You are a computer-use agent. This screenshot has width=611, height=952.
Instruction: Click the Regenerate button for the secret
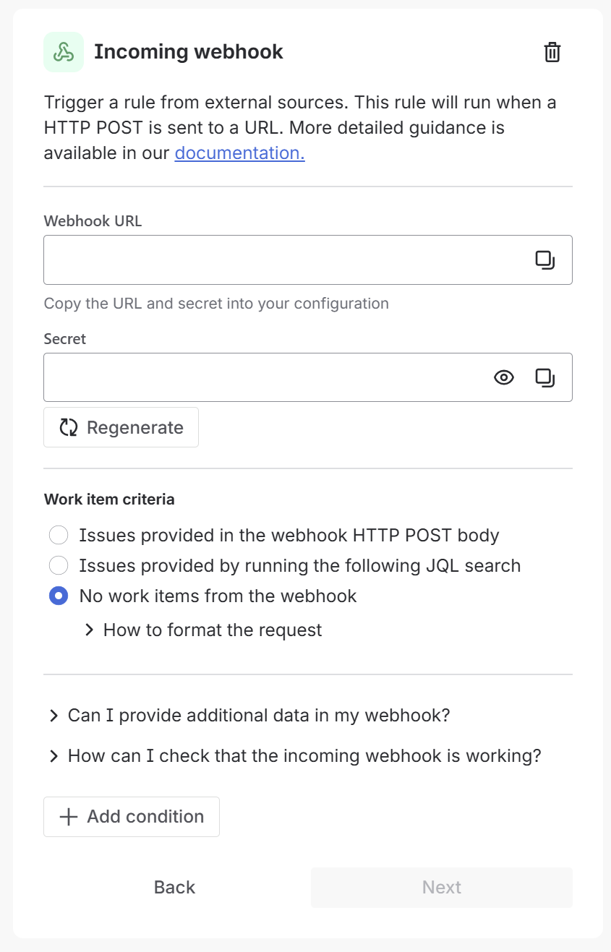coord(121,427)
